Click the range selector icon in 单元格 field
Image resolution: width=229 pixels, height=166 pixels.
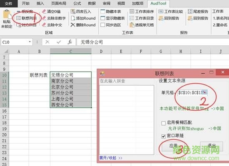point(204,92)
